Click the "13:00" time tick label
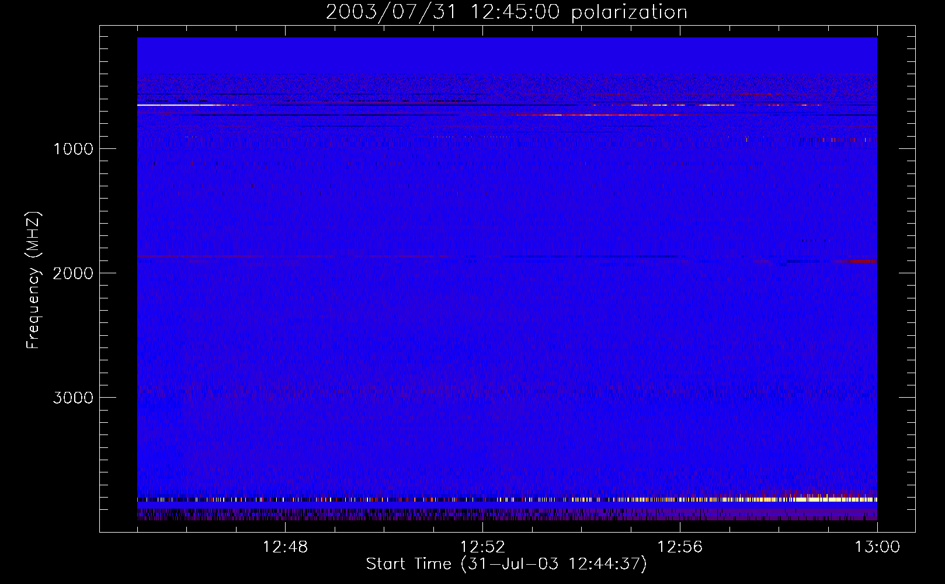This screenshot has height=584, width=945. (x=877, y=547)
